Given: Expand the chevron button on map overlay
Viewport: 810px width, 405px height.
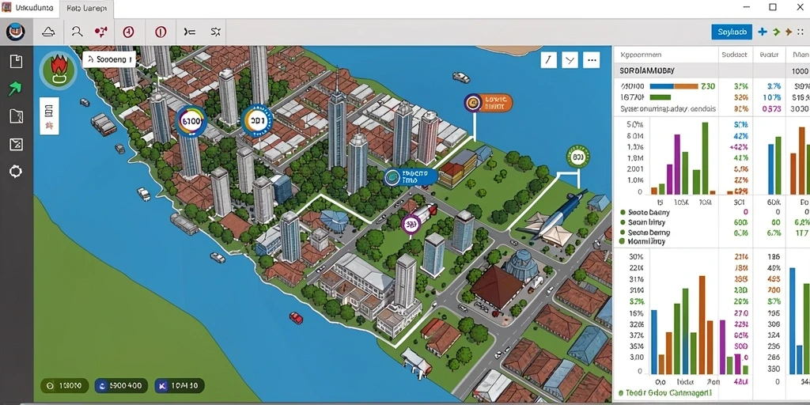Looking at the screenshot, I should tap(570, 60).
